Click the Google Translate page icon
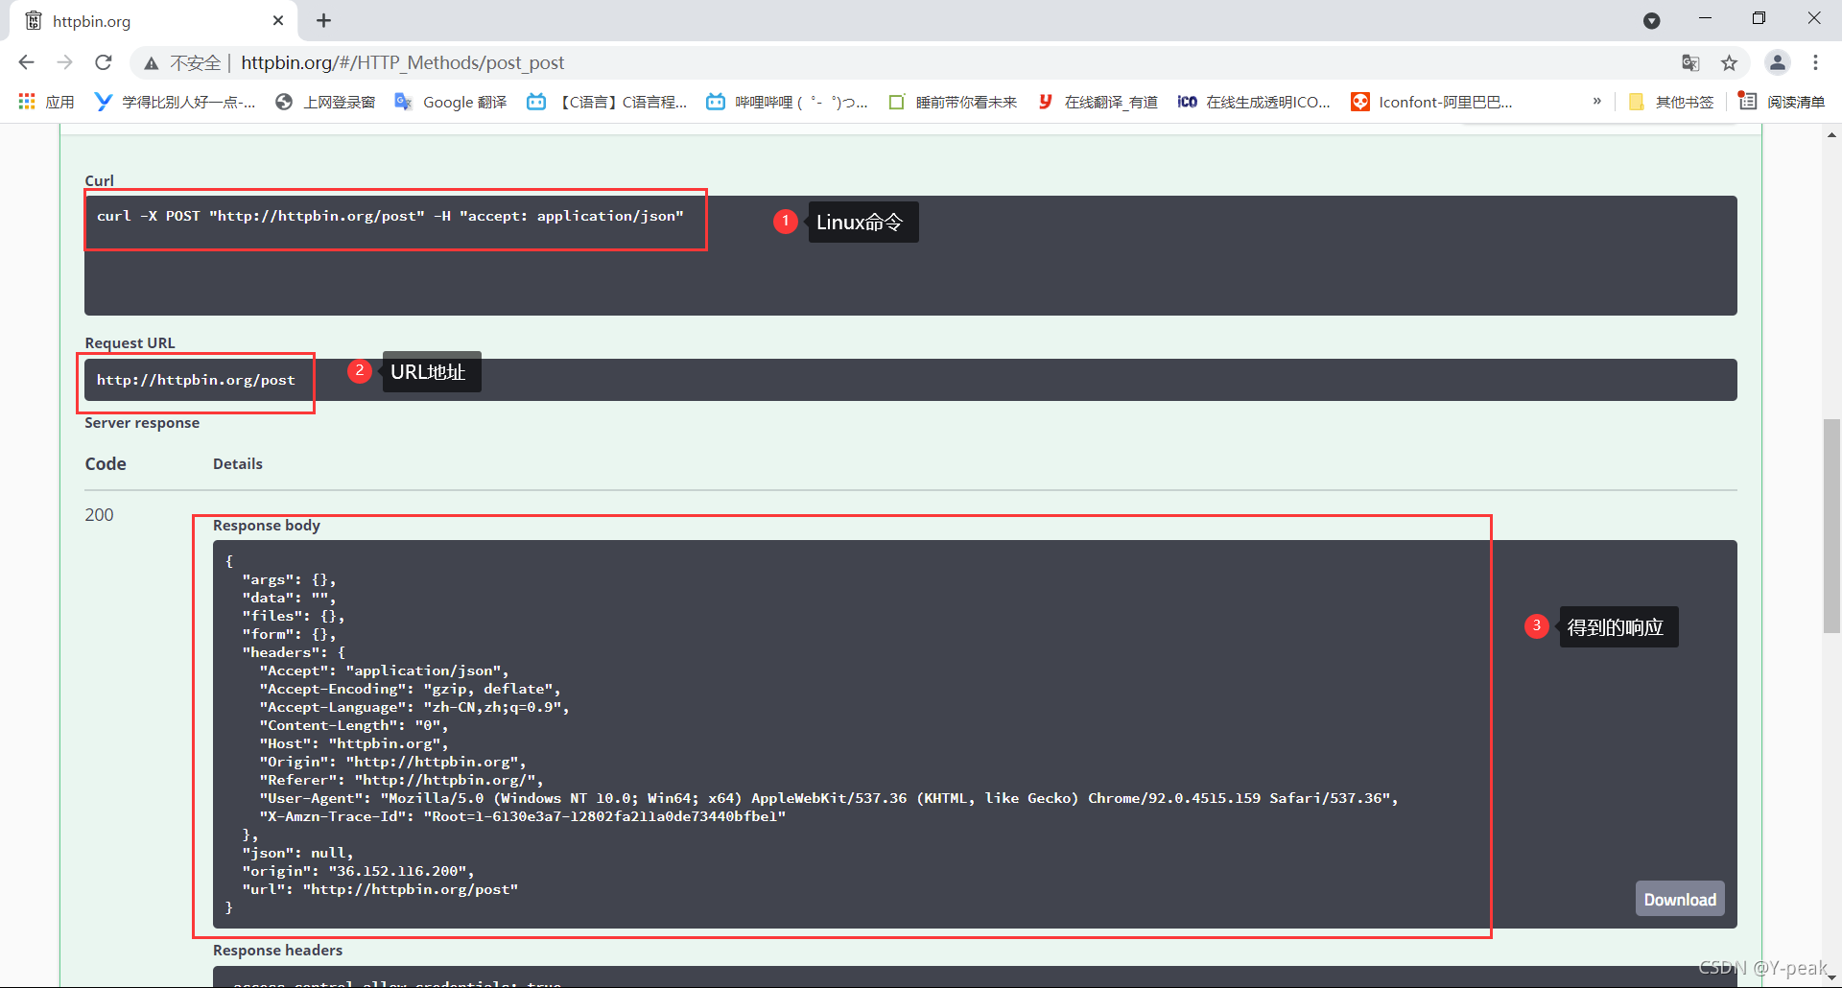 [1690, 62]
